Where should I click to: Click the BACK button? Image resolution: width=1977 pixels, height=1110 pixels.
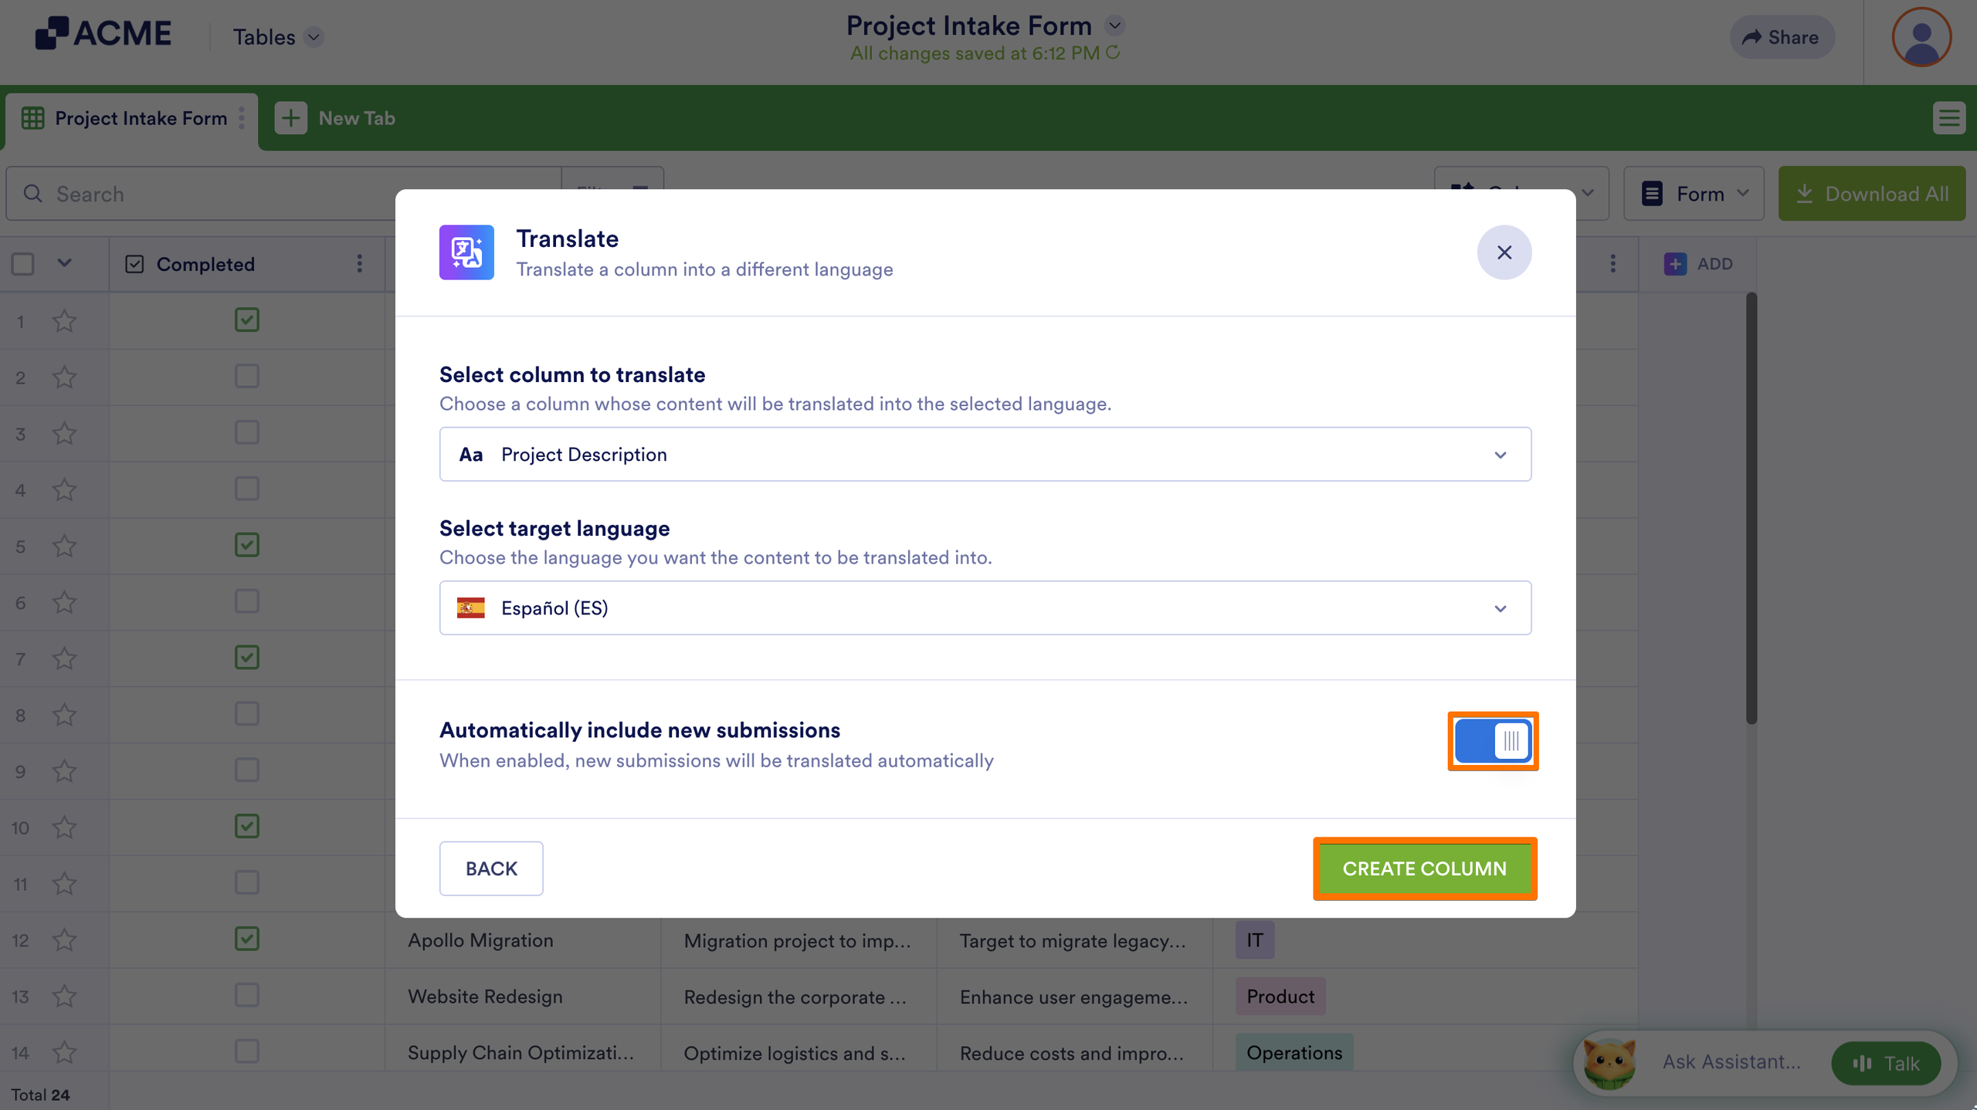[x=491, y=868]
